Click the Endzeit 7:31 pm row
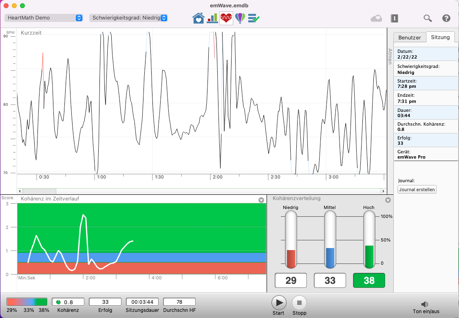Viewport: 459px width, 318px height. [x=426, y=98]
